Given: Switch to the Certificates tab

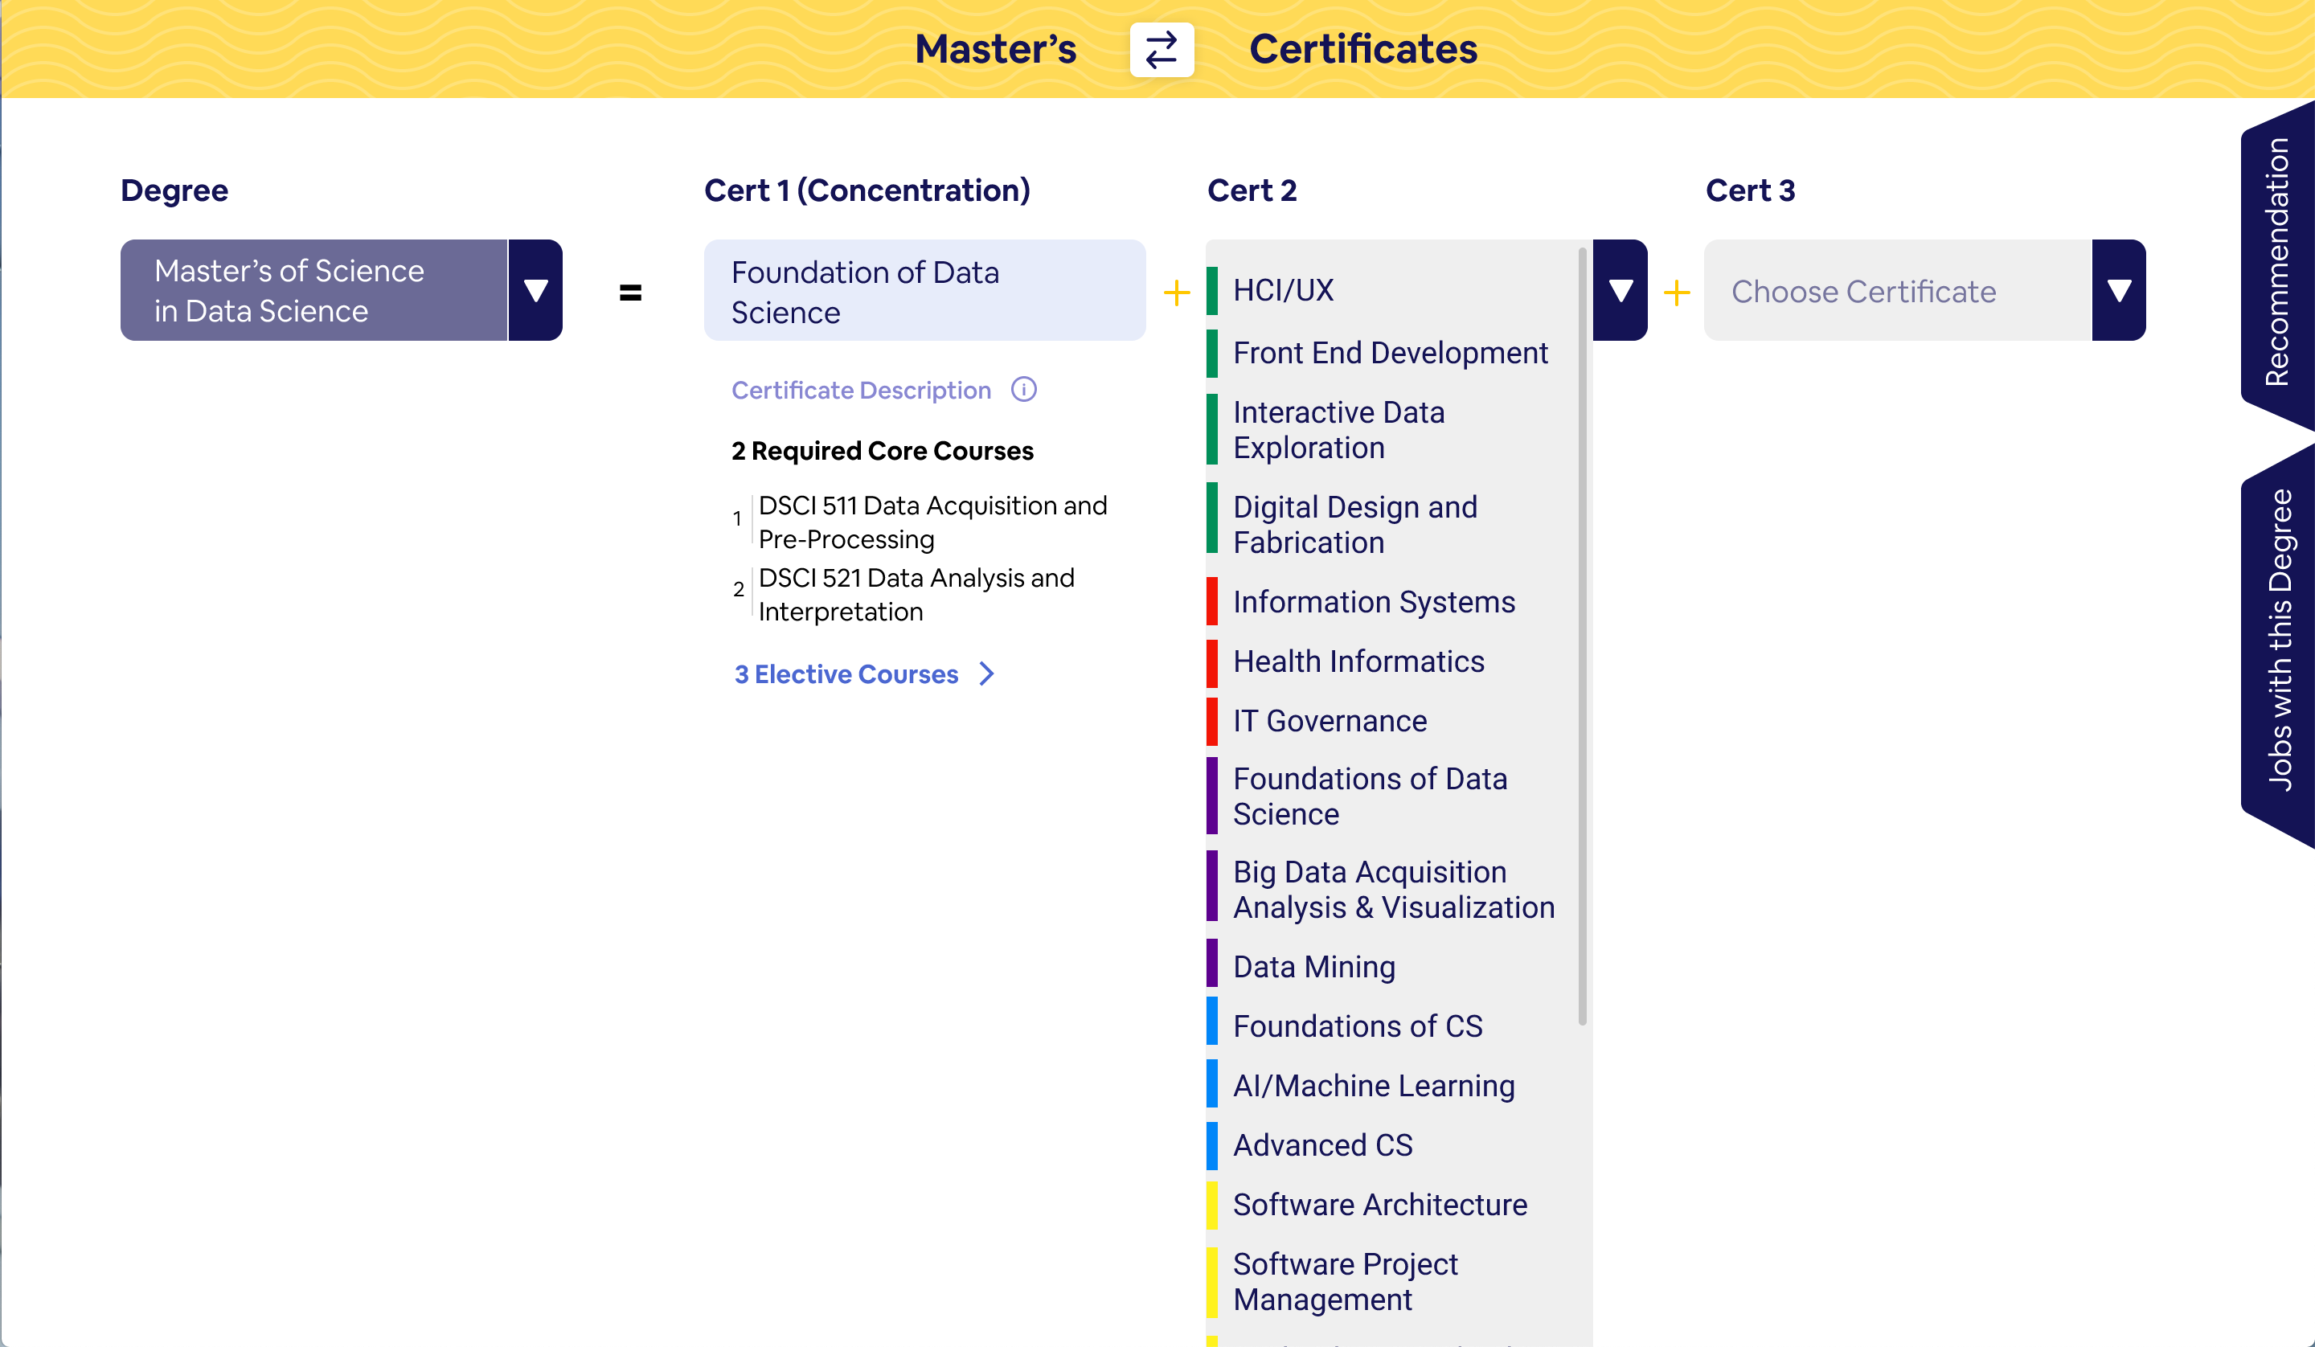Looking at the screenshot, I should pos(1362,50).
